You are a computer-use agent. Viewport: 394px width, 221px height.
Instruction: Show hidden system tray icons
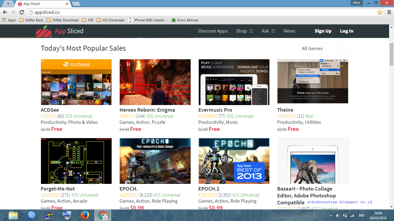(331, 216)
